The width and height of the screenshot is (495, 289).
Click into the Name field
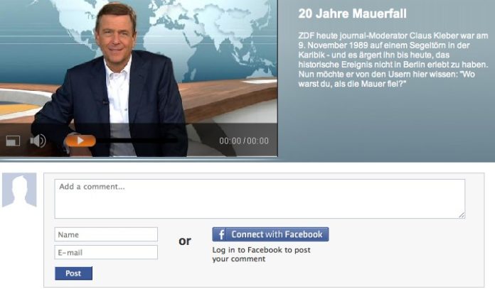click(x=106, y=234)
